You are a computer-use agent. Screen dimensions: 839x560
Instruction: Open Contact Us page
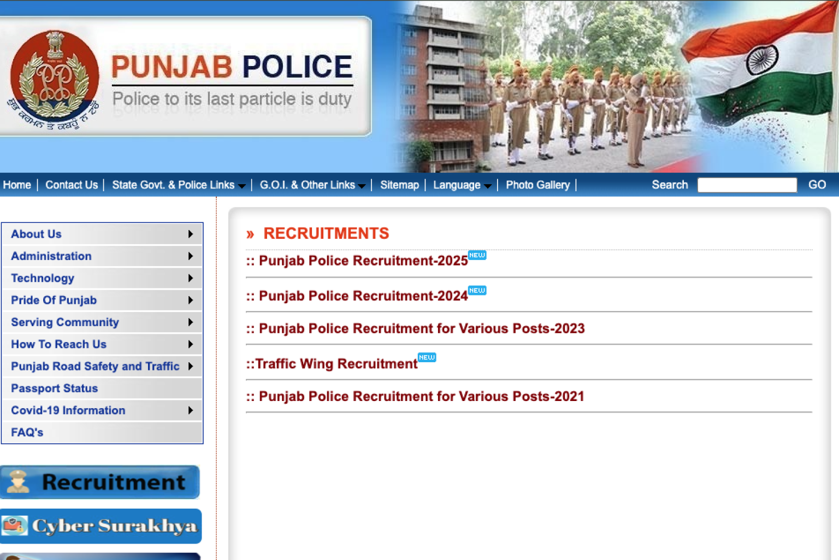[x=72, y=185]
